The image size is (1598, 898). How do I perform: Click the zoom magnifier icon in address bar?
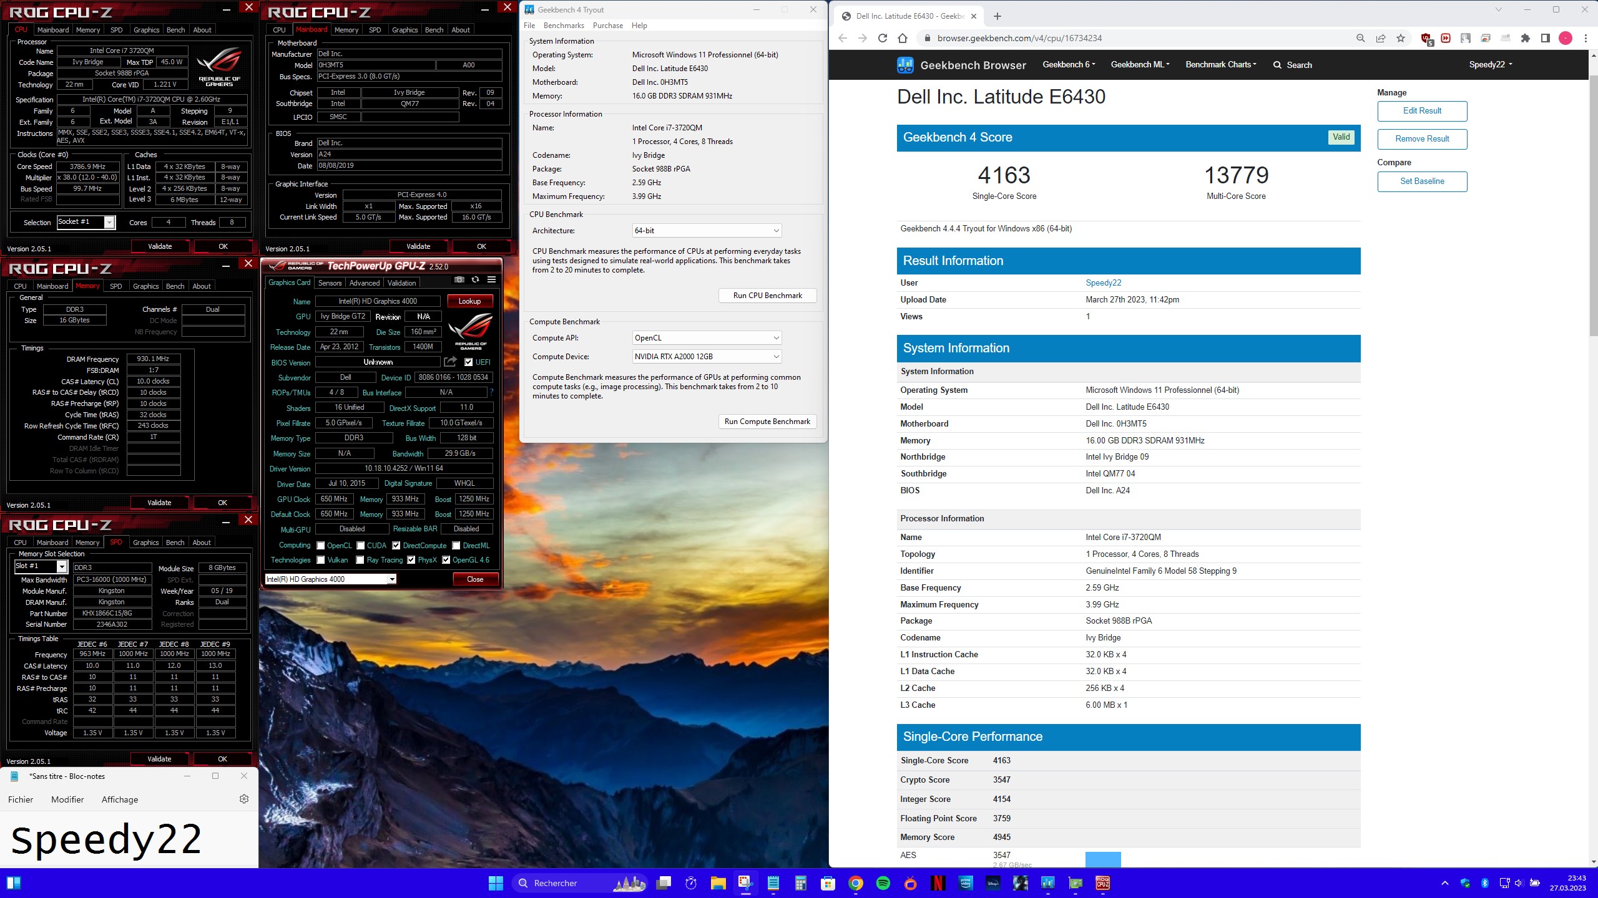1361,38
